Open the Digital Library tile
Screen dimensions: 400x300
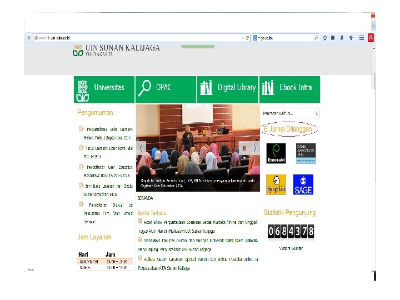[x=228, y=89]
